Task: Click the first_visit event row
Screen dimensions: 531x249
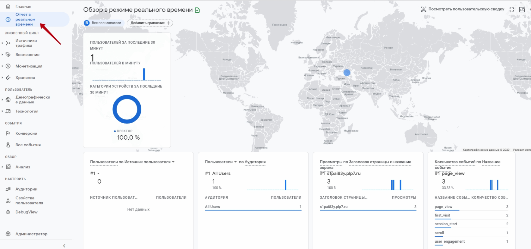Action: point(472,216)
